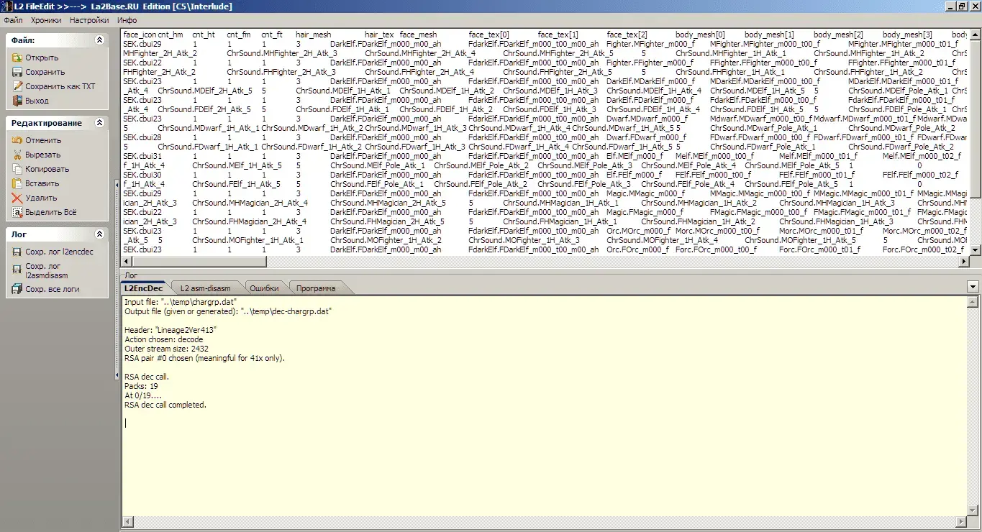Switch to the L2 asm-disasm tab

pyautogui.click(x=205, y=288)
